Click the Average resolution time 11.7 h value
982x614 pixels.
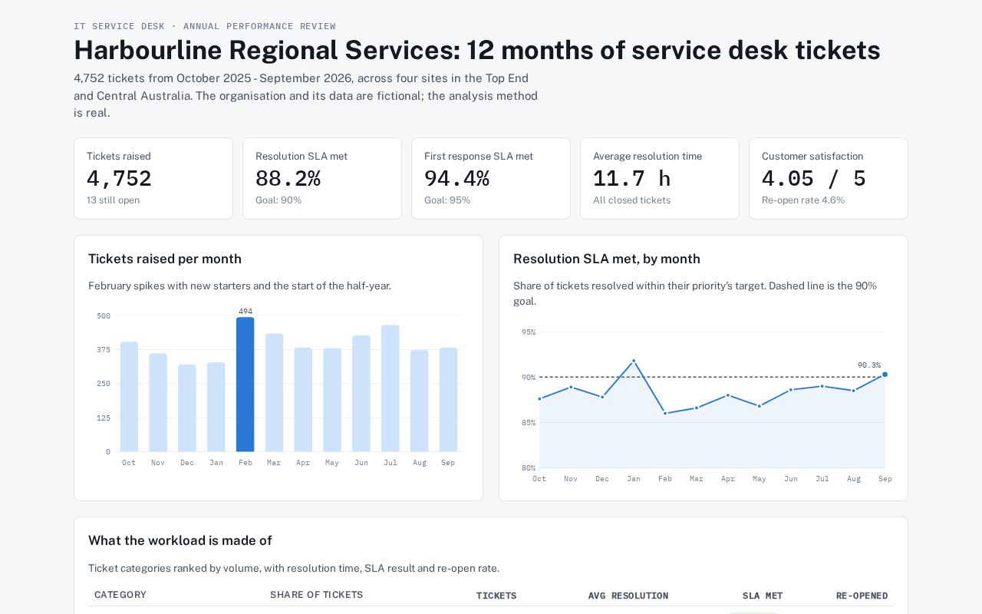click(631, 179)
